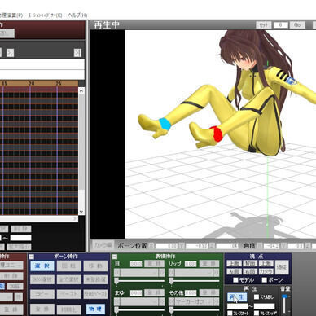Screen dimensions: 316x316
Task: Jump to next keyframe with the >. button
Action: click(x=10, y=53)
